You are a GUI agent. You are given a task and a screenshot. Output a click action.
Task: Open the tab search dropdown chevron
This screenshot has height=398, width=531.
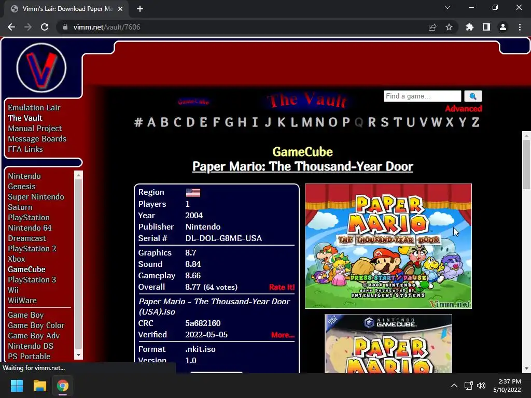tap(448, 7)
